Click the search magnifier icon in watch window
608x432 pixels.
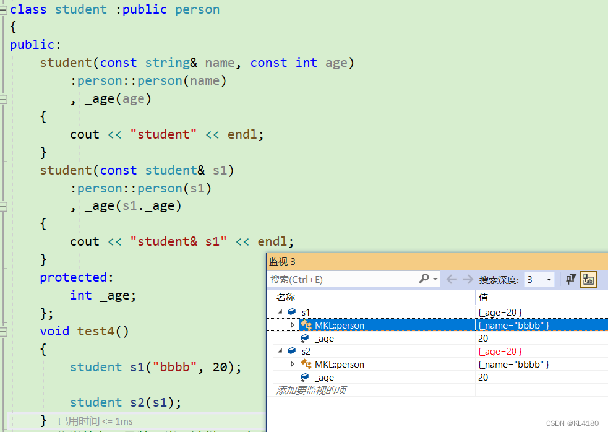tap(424, 279)
